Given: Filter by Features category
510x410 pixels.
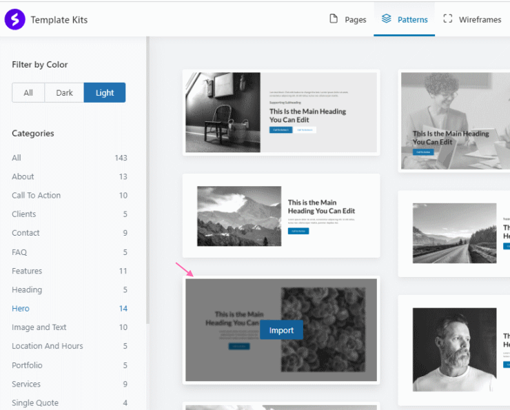Looking at the screenshot, I should coord(70,271).
